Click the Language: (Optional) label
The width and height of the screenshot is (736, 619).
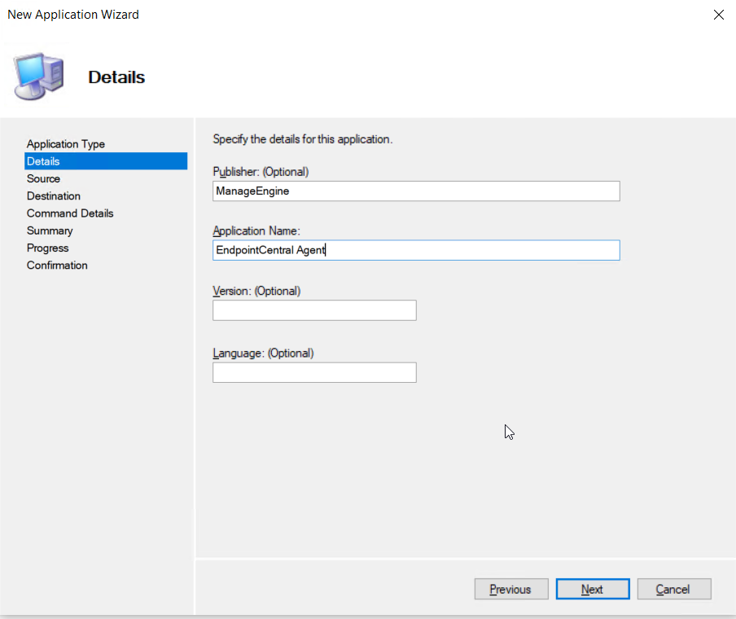pos(263,353)
